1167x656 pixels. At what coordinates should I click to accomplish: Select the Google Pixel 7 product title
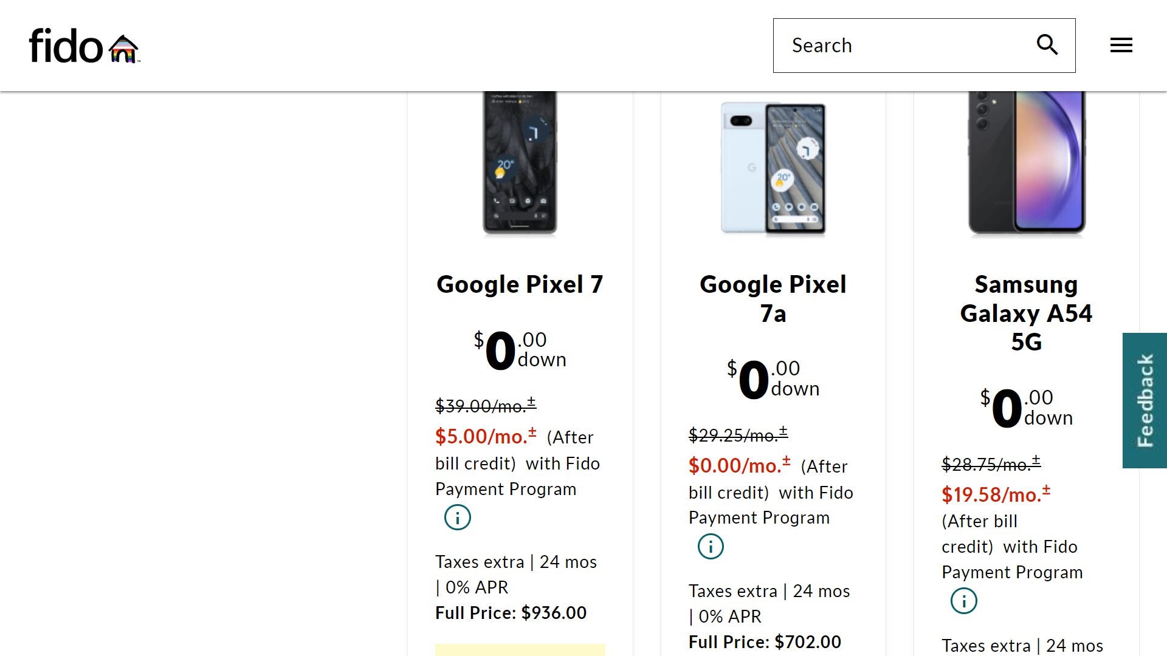tap(519, 284)
